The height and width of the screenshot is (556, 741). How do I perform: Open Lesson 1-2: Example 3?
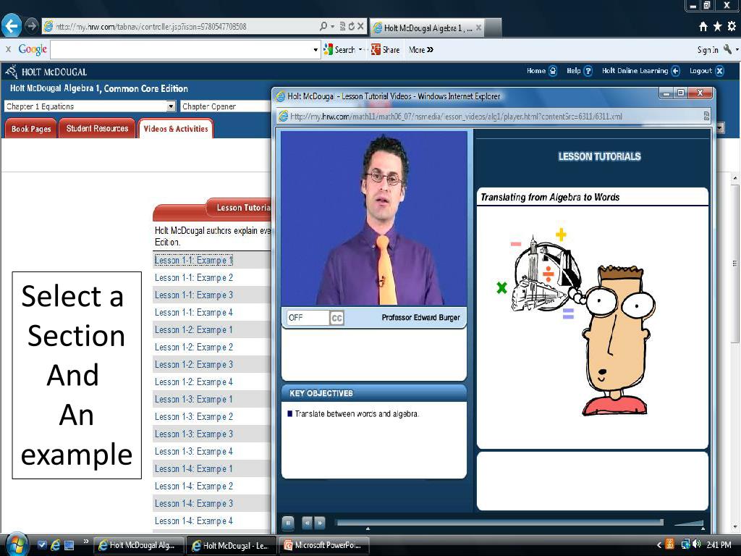(194, 365)
